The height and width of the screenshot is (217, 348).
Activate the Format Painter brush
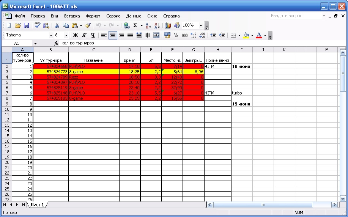click(88, 25)
